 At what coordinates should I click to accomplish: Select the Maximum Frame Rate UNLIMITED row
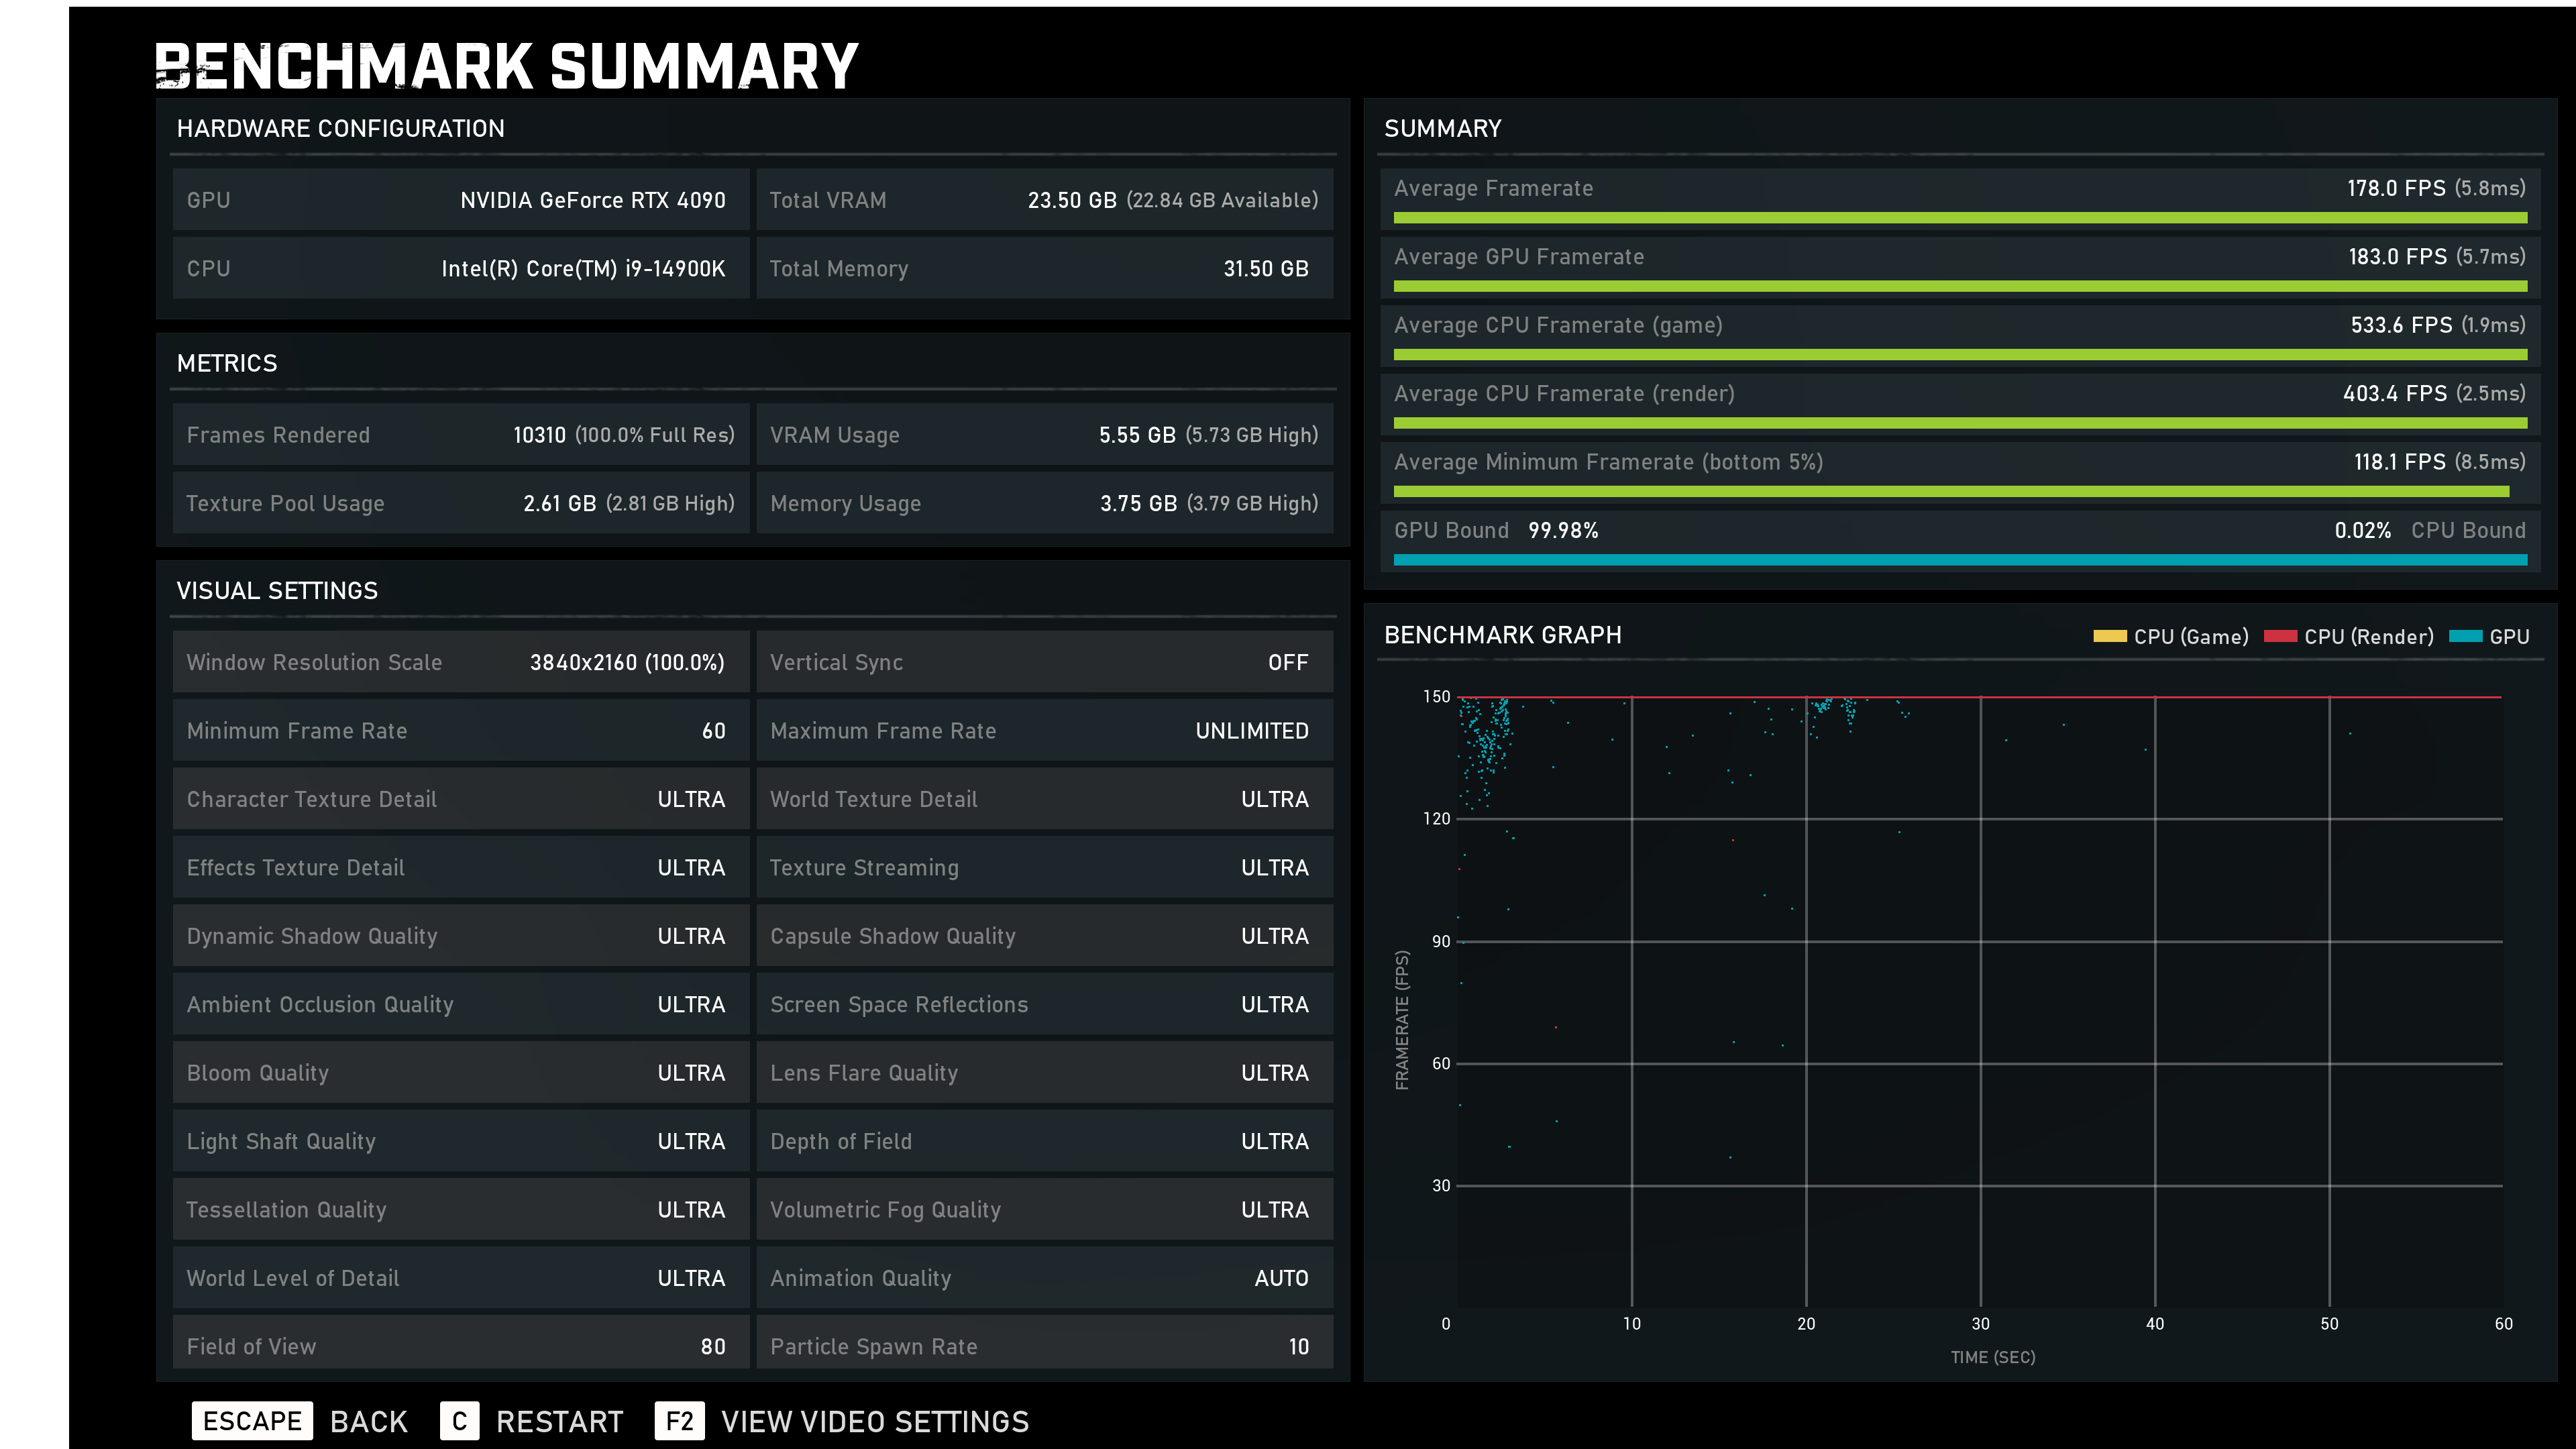pos(1045,731)
